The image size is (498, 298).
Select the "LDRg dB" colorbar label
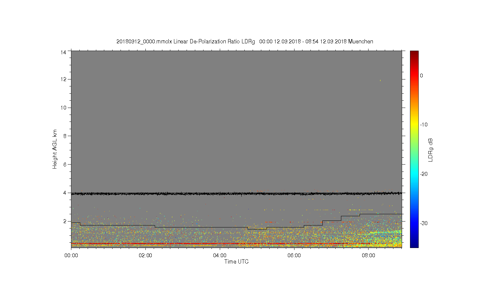(431, 150)
